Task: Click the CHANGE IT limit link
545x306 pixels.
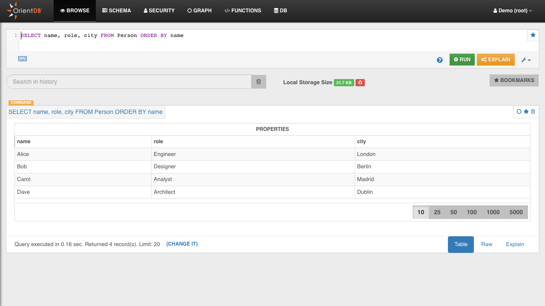Action: 182,244
